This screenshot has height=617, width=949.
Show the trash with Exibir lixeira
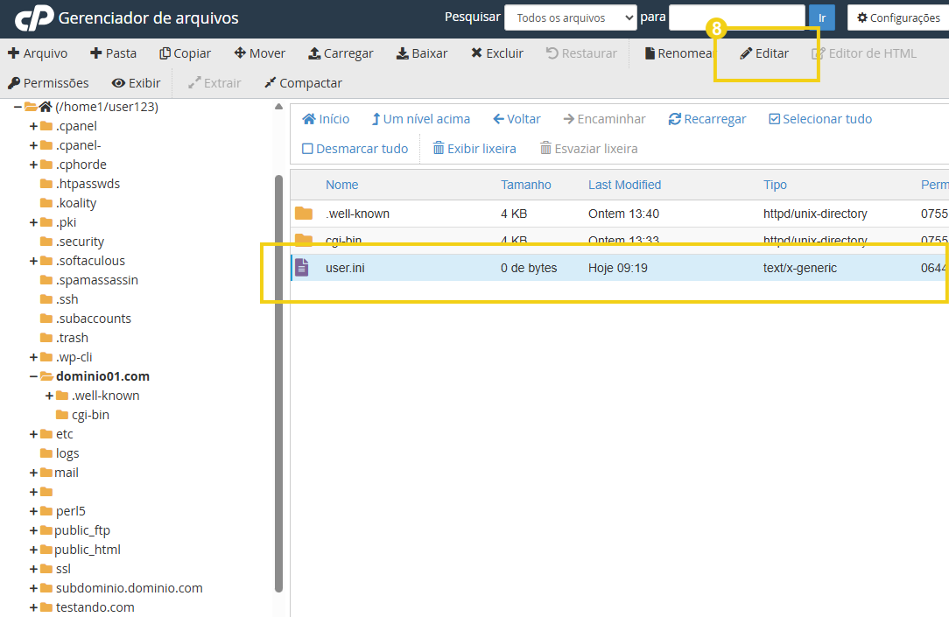[x=474, y=149]
